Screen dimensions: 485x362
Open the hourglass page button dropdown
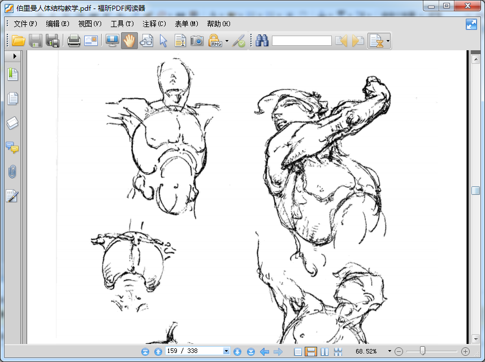coord(388,41)
